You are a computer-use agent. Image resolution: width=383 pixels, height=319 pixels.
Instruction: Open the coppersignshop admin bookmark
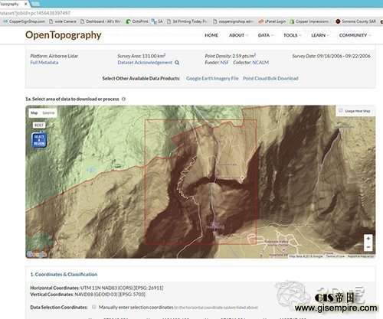pos(233,21)
